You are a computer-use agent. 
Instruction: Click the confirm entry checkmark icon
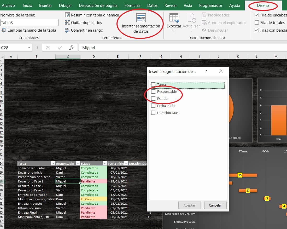pyautogui.click(x=60, y=48)
